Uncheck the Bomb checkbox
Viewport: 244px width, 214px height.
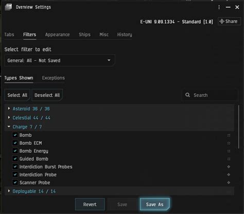(x=15, y=135)
